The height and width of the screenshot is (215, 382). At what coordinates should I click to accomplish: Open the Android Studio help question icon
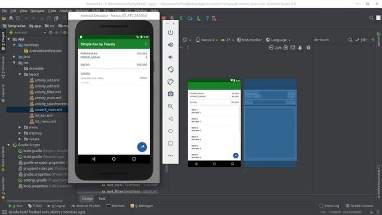207,19
